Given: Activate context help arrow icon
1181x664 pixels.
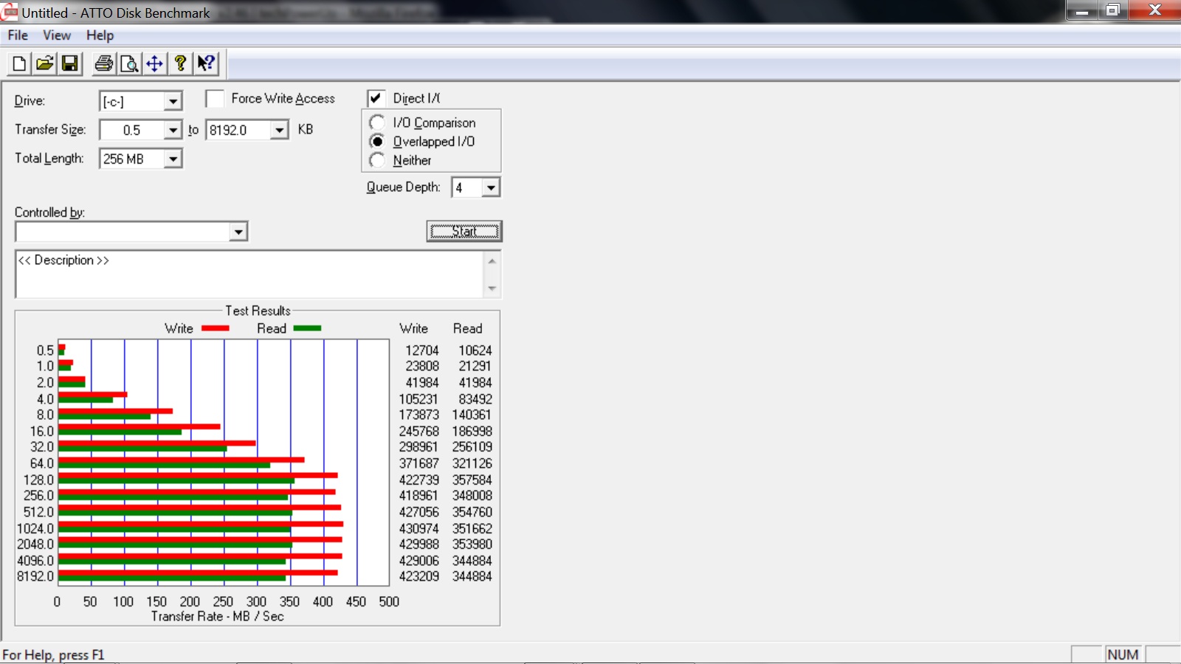Looking at the screenshot, I should tap(206, 64).
